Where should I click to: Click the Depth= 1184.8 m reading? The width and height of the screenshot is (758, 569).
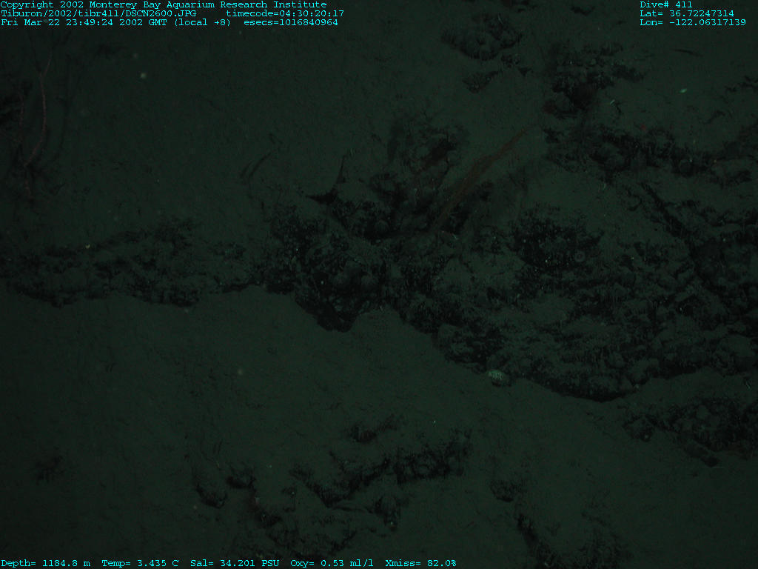45,563
